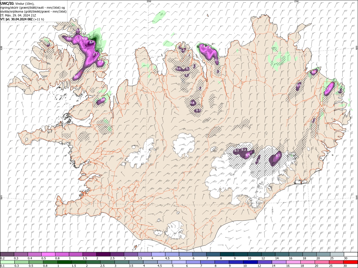The image size is (358, 268).
Task: Click the magenta snow band over Westfjords
Action: (89, 53)
